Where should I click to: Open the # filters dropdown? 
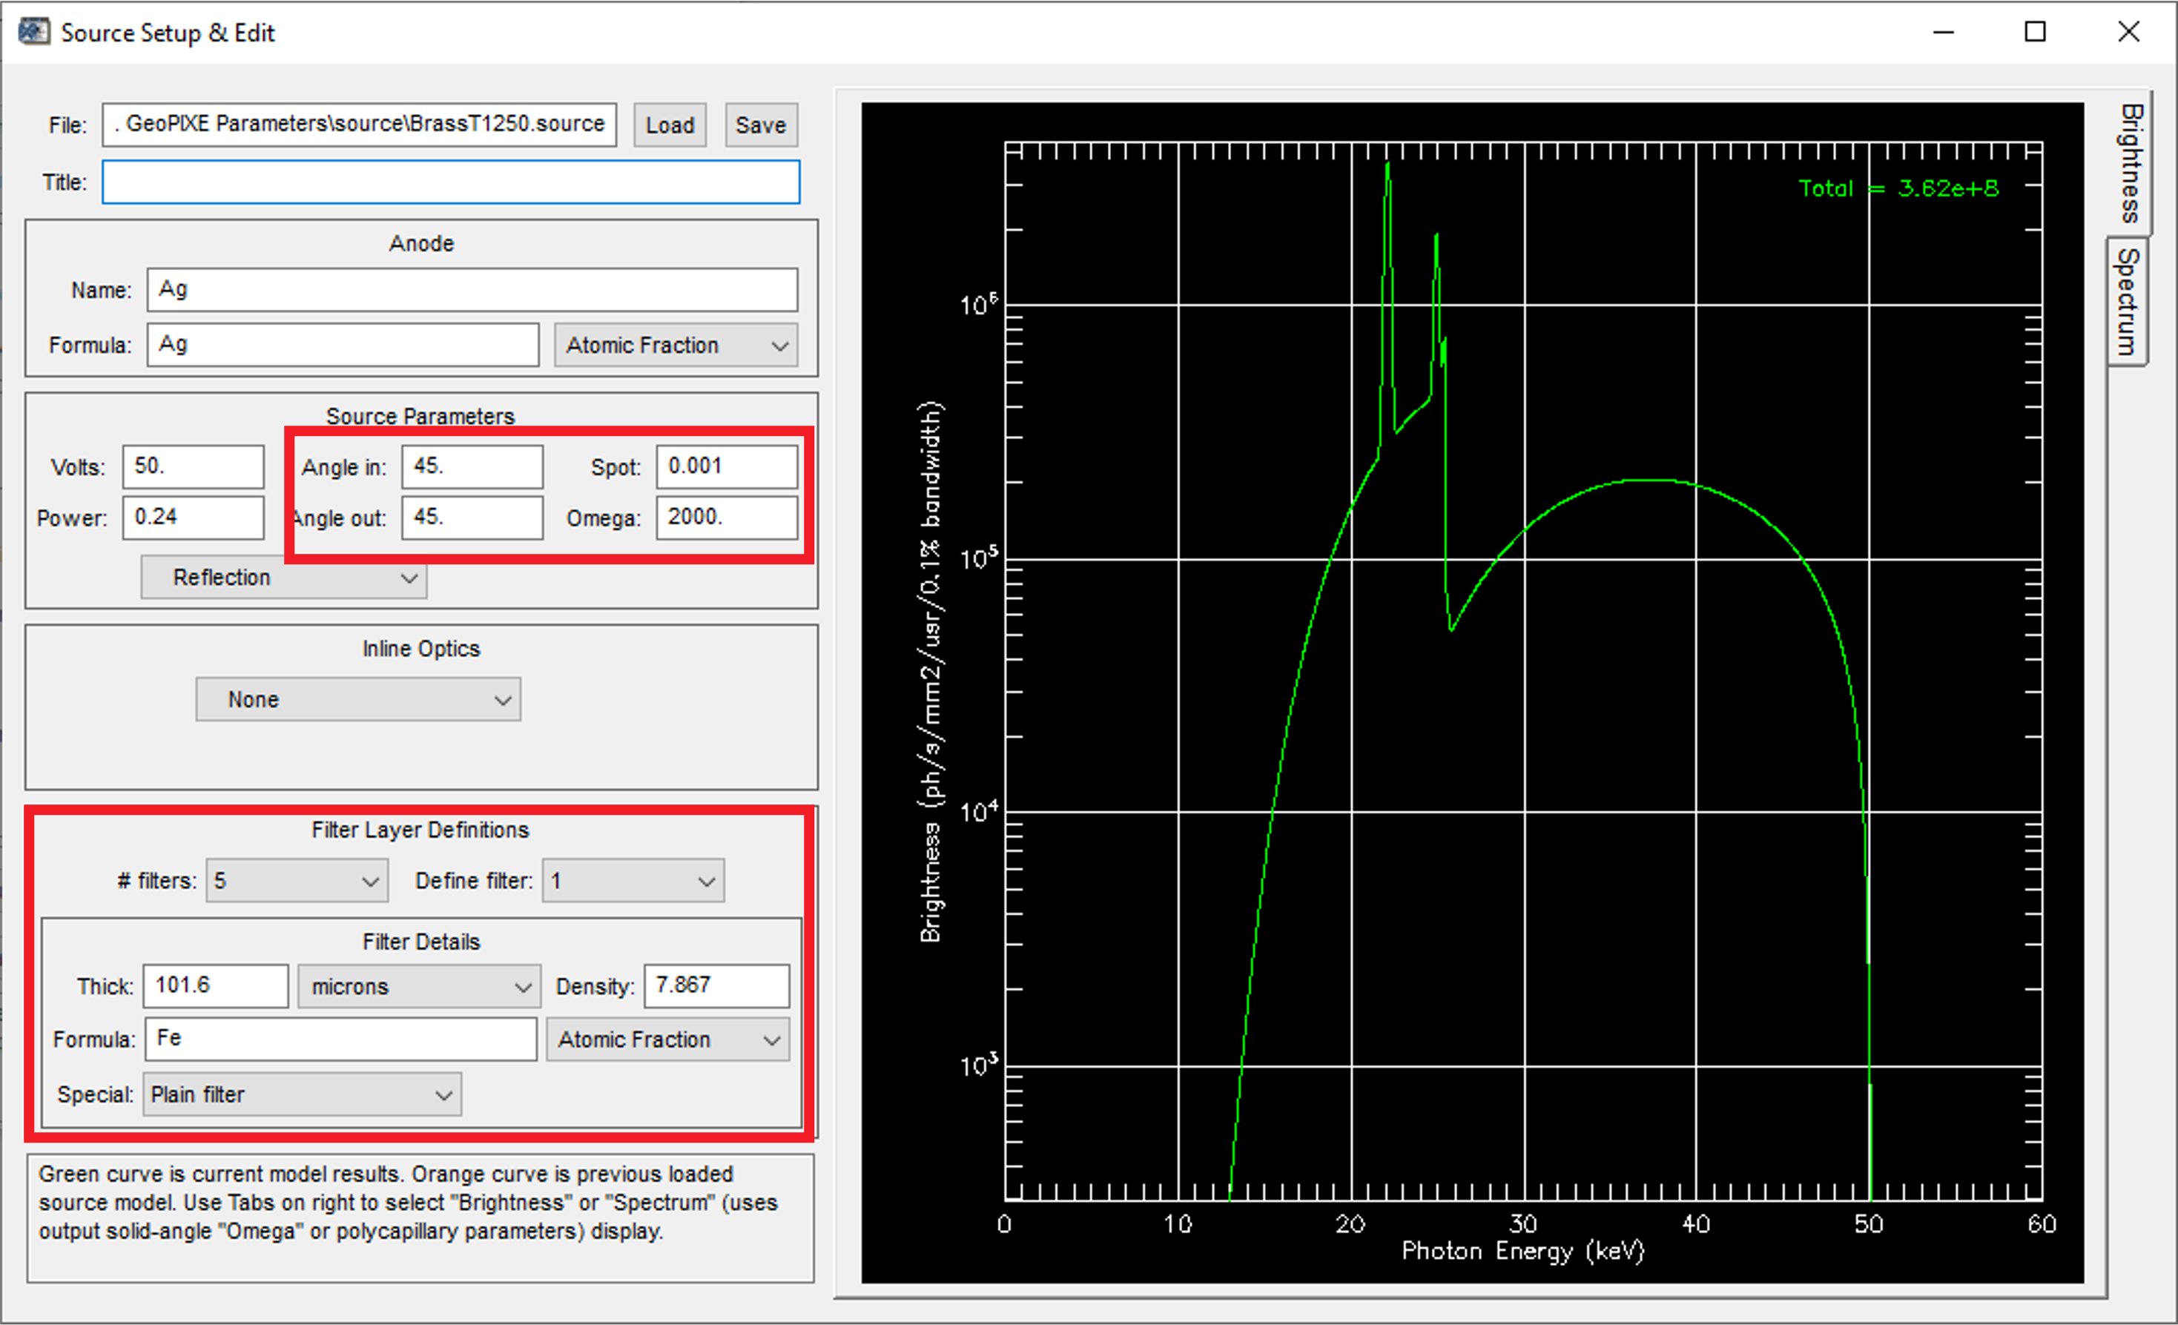[297, 880]
